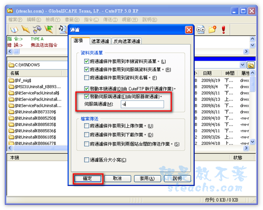Screen dimensions: 263x210
Task: Click the googly-eyes view file icon
Action: pyautogui.click(x=201, y=29)
